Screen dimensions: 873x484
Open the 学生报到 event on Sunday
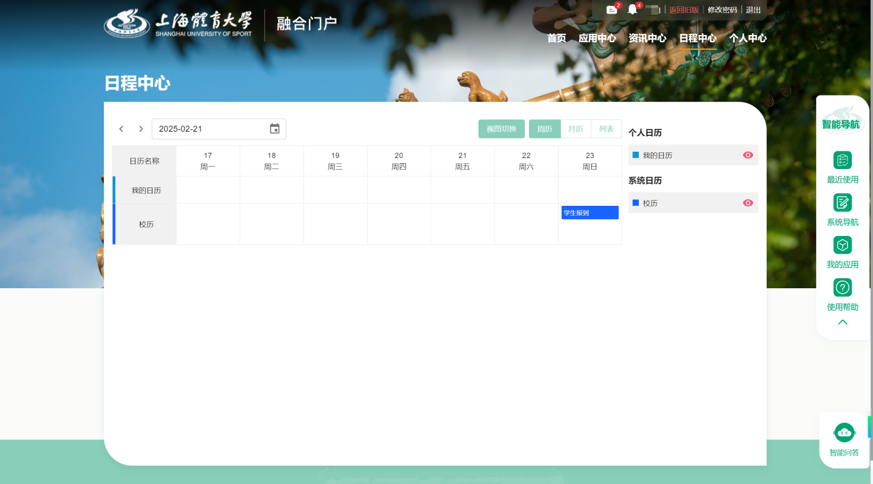(590, 212)
